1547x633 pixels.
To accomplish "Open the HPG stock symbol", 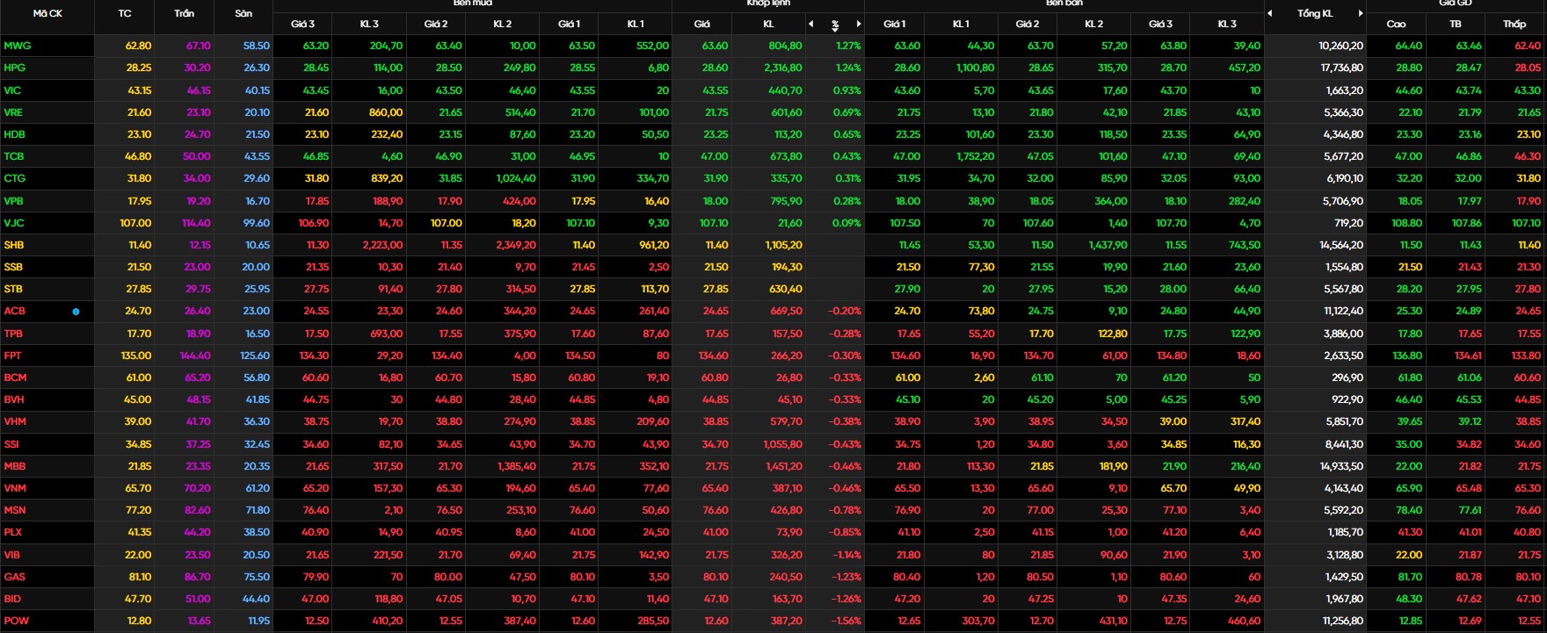I will tap(15, 68).
